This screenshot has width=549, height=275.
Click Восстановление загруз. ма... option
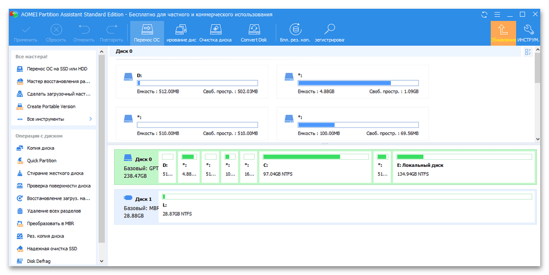53,198
